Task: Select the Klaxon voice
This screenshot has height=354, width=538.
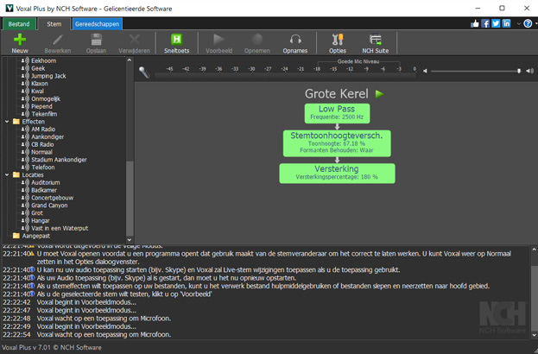Action: tap(40, 84)
